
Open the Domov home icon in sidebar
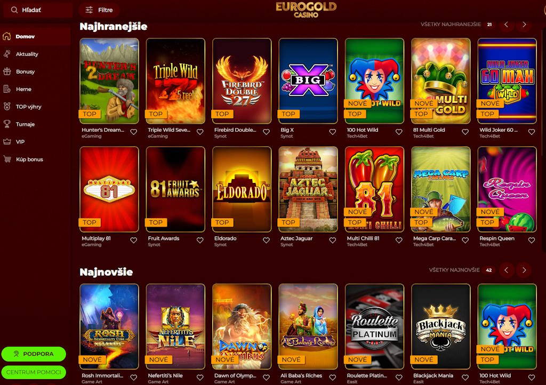pyautogui.click(x=7, y=36)
